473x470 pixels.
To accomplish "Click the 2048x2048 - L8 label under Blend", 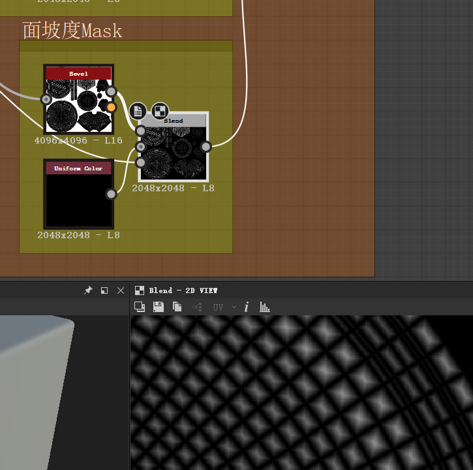I will point(173,188).
